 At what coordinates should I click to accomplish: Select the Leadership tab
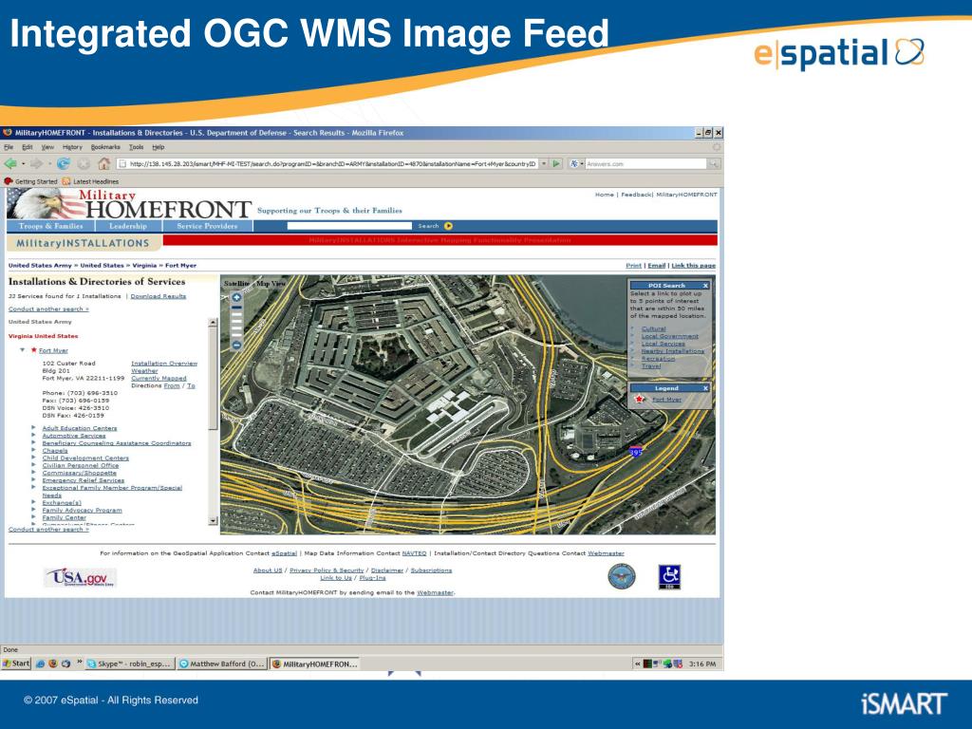[128, 226]
